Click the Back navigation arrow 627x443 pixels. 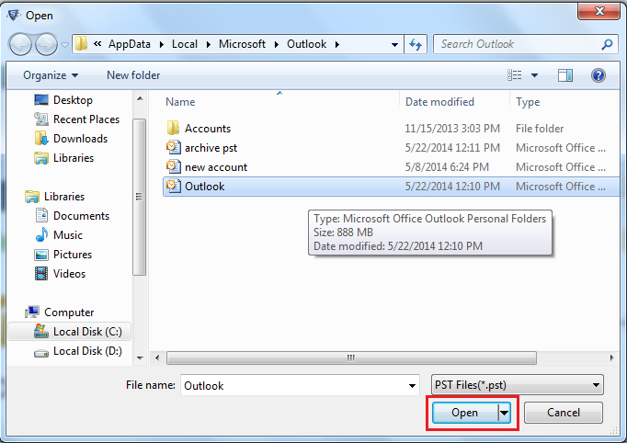20,44
